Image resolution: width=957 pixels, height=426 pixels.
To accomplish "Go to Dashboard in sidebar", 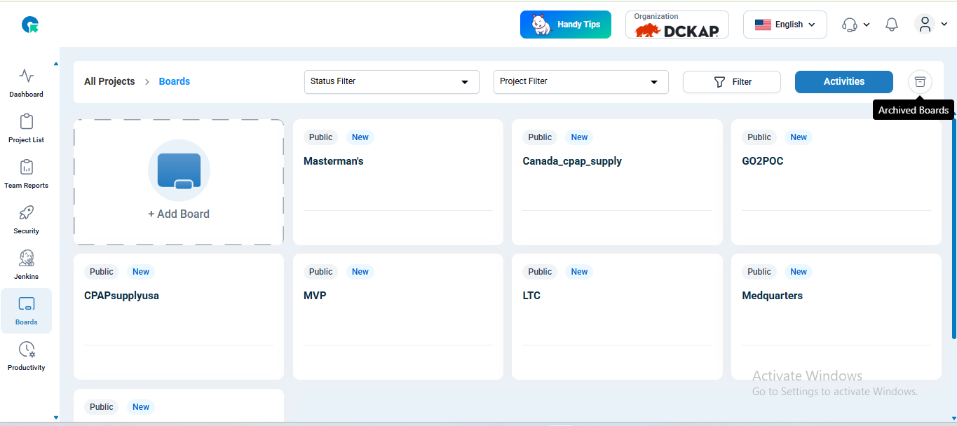I will point(27,83).
